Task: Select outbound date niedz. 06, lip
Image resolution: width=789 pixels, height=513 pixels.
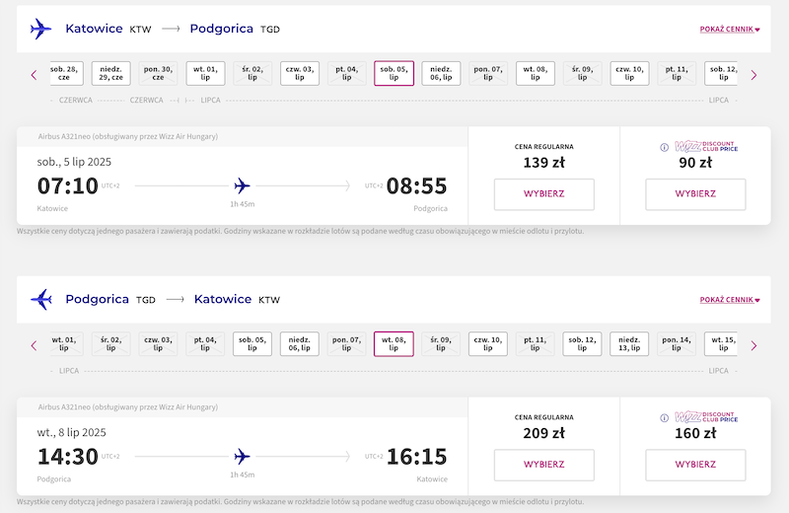Action: click(441, 74)
